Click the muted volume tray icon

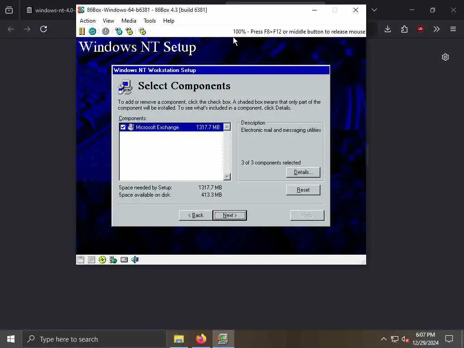(406, 339)
